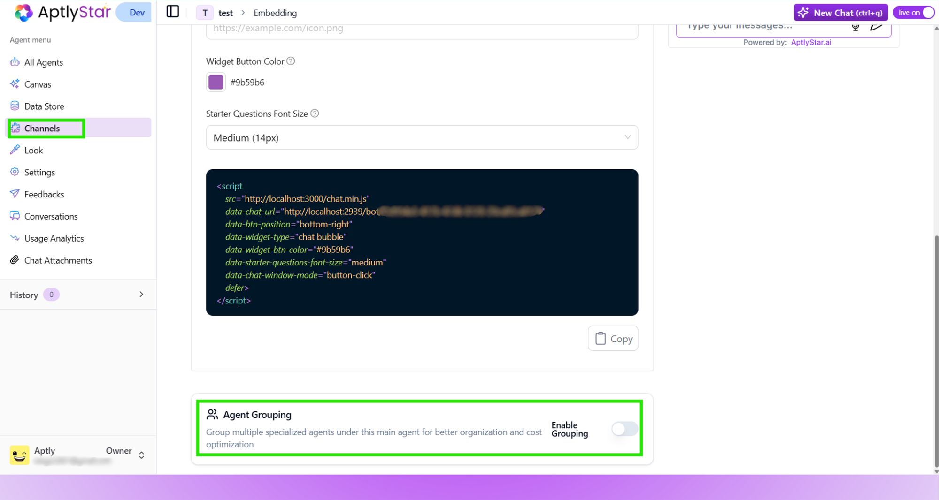Click the Look paintbrush icon
Screen dimensions: 939x500
pos(15,150)
